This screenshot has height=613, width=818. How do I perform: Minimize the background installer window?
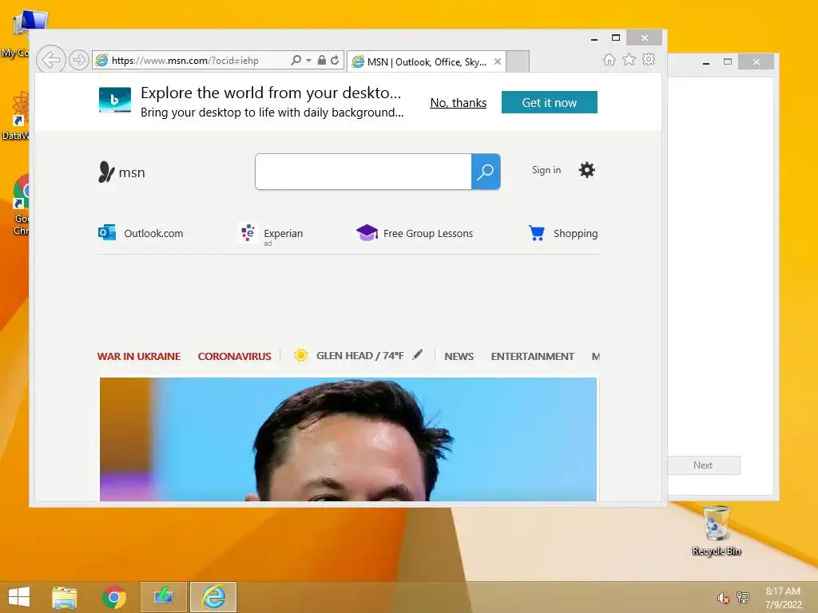tap(706, 62)
